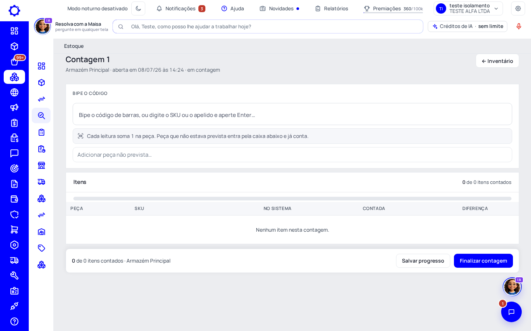Screen dimensions: 531x331
Task: Click Premiações progress 360/100k
Action: [393, 8]
